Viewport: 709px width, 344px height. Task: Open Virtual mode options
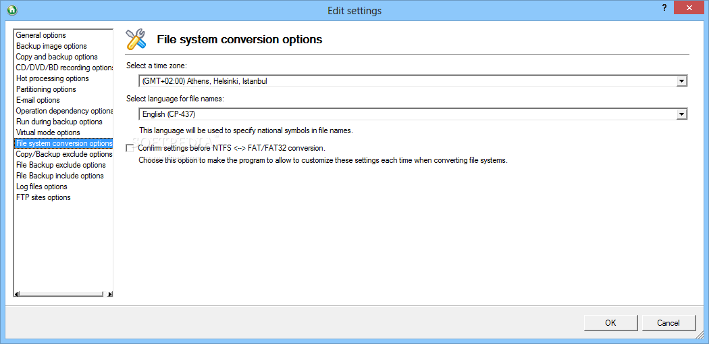click(63, 132)
